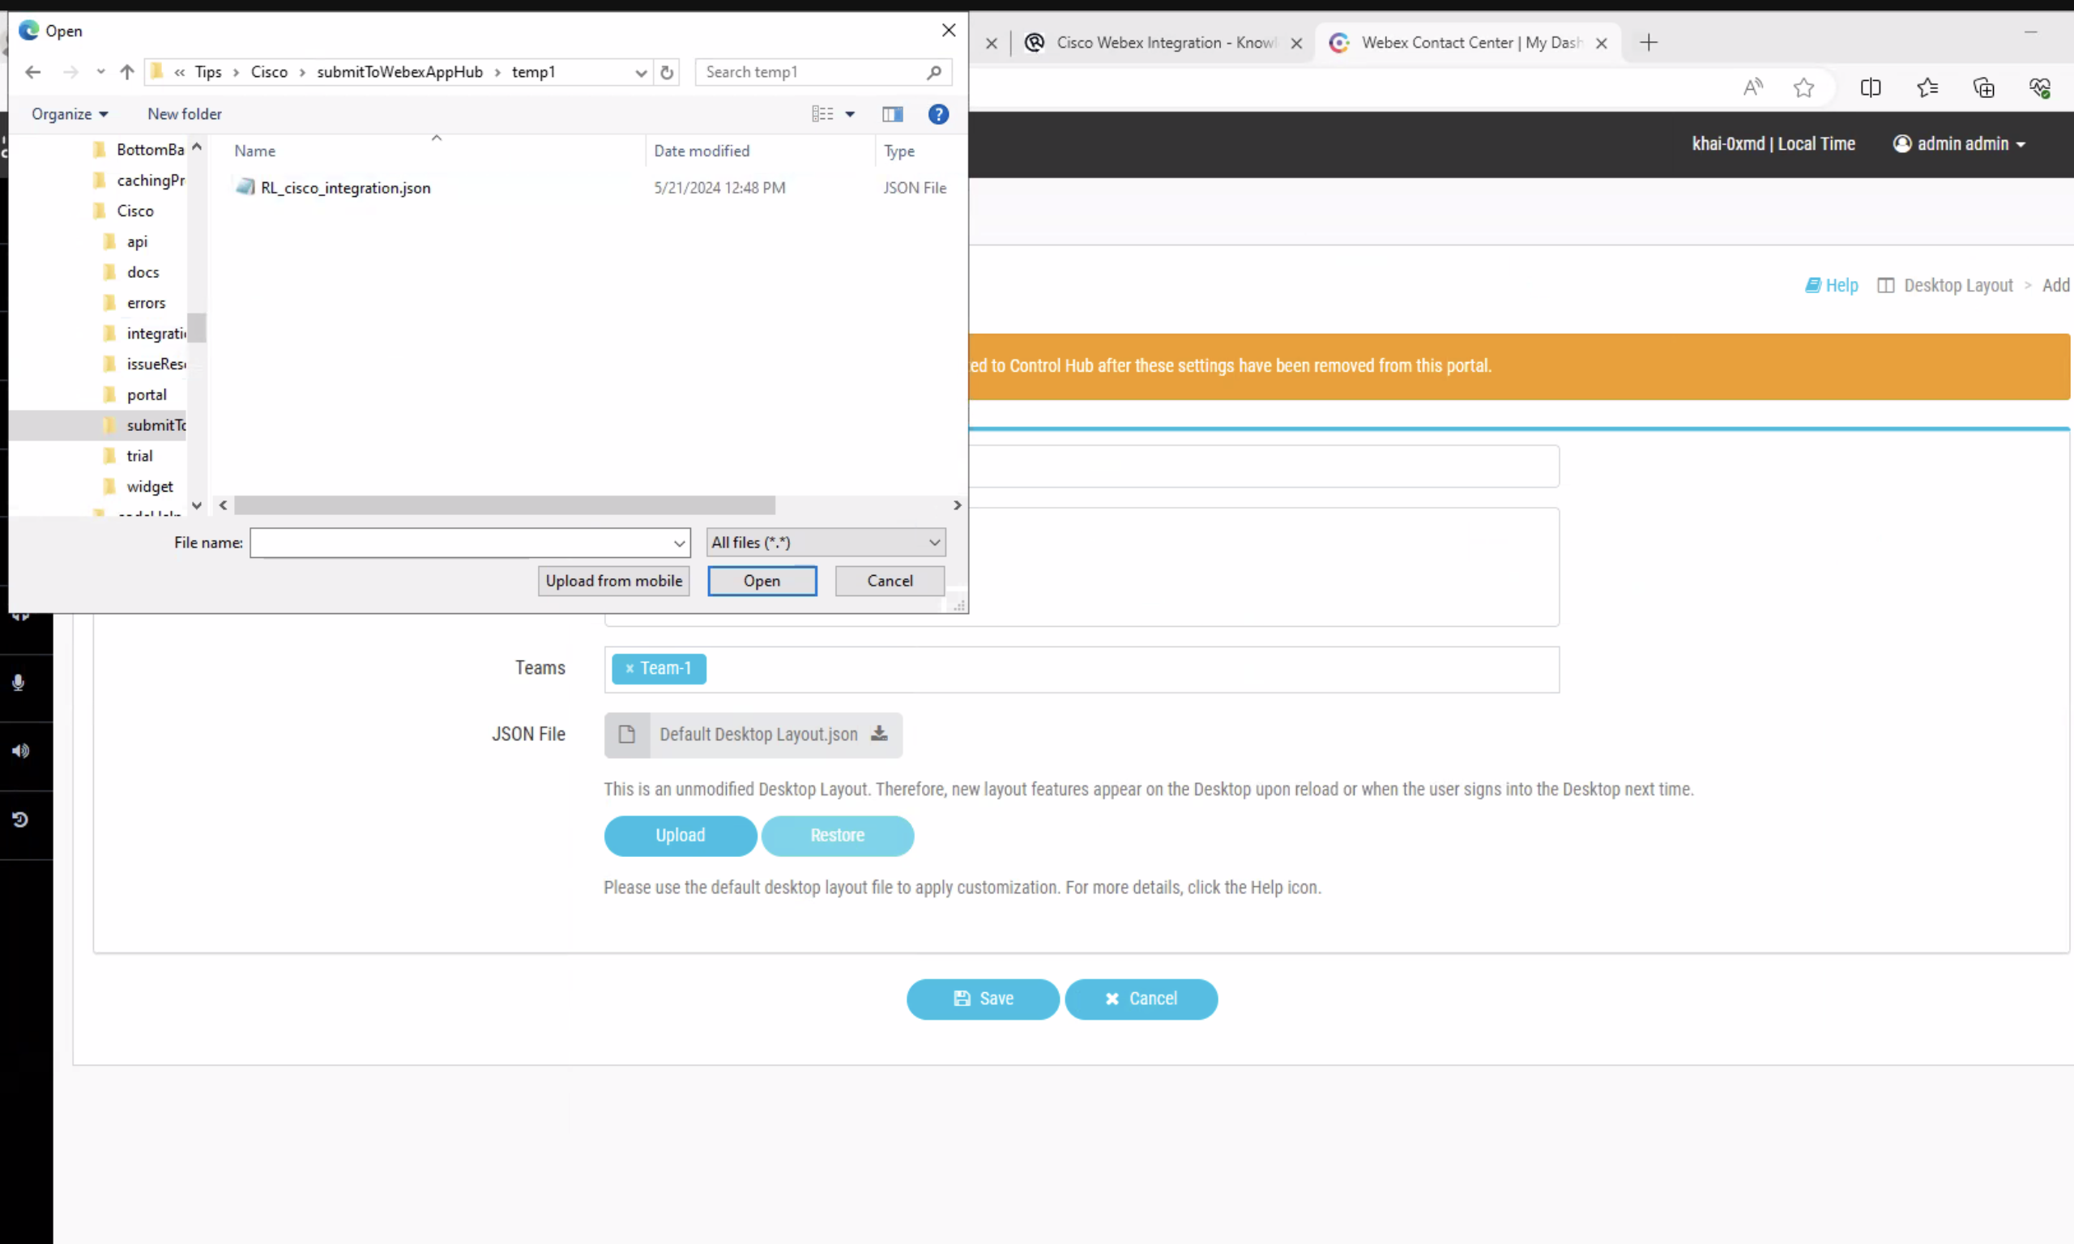Open browser split screen view
This screenshot has width=2074, height=1244.
click(x=1871, y=87)
